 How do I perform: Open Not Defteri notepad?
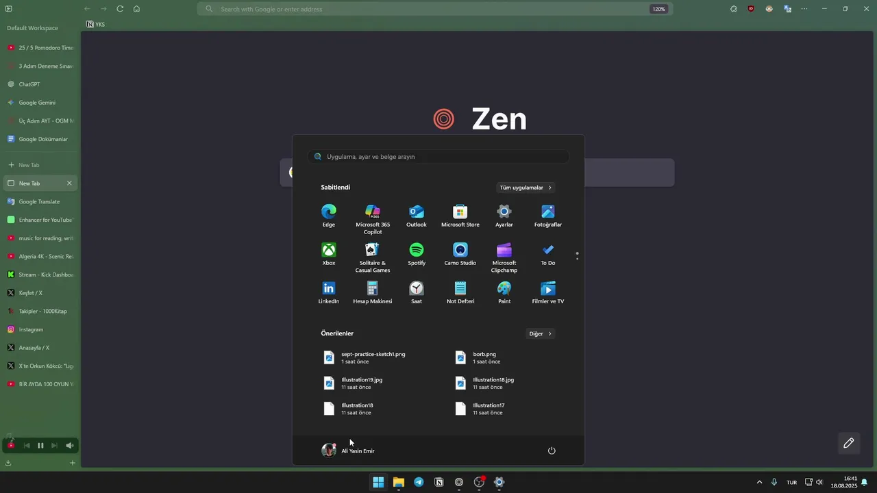coord(460,292)
